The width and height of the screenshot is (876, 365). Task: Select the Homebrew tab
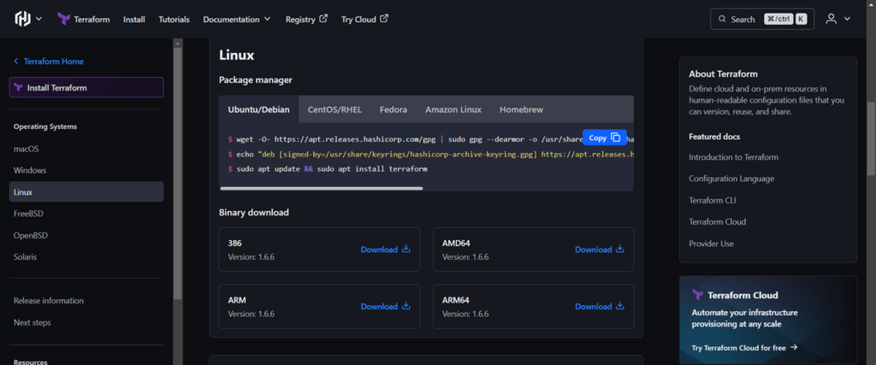(x=521, y=109)
